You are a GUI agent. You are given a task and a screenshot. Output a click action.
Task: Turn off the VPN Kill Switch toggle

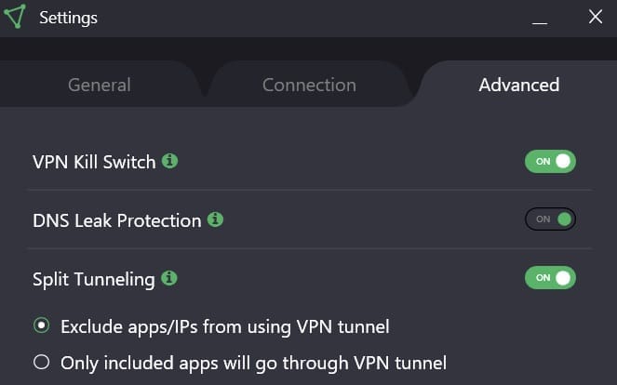click(550, 162)
